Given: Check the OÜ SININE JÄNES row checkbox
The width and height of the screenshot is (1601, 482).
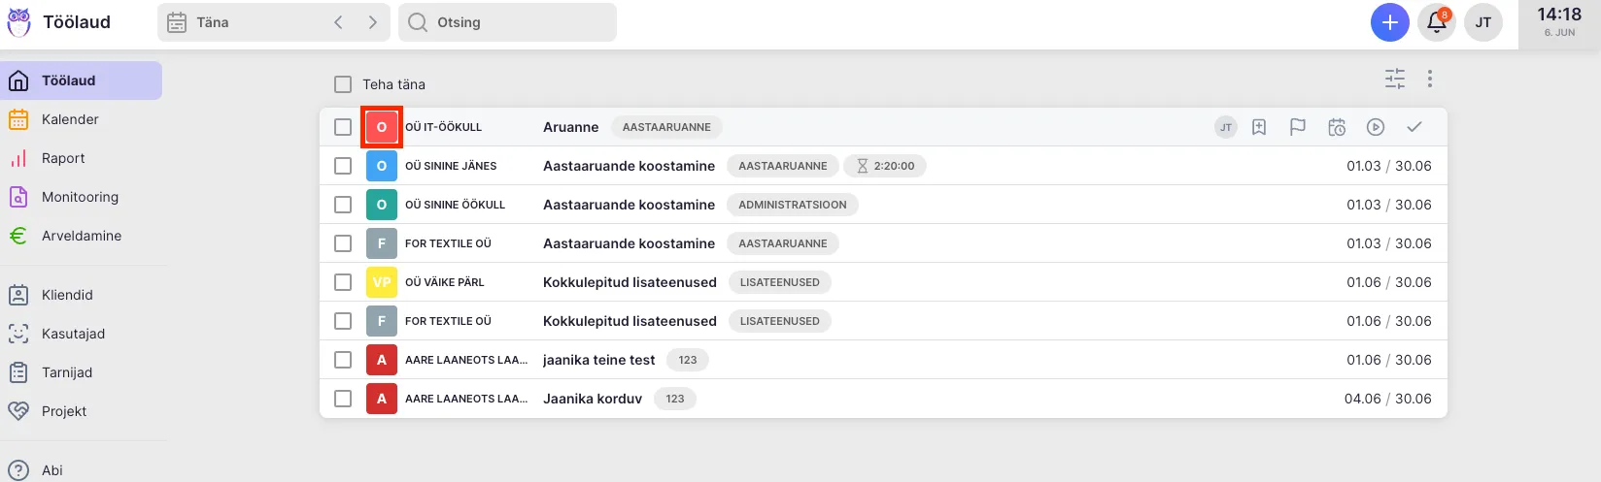Looking at the screenshot, I should click(x=343, y=166).
